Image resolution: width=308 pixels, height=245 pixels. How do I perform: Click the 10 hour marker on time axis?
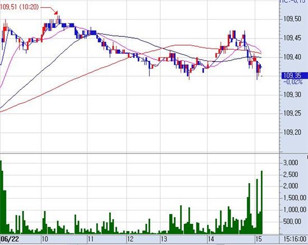(x=45, y=239)
